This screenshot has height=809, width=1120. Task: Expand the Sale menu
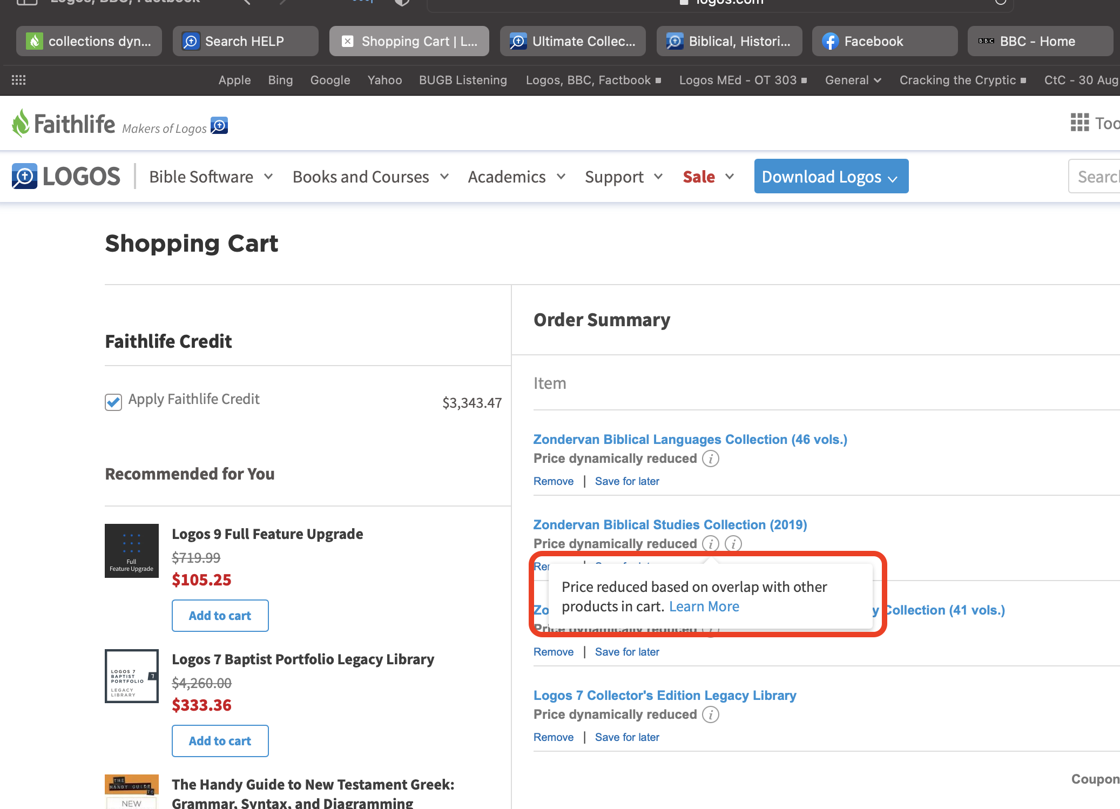tap(709, 177)
